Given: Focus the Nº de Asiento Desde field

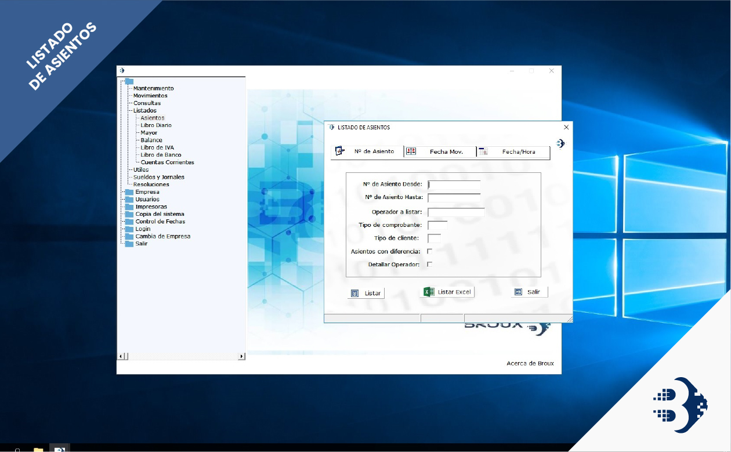Looking at the screenshot, I should (454, 185).
